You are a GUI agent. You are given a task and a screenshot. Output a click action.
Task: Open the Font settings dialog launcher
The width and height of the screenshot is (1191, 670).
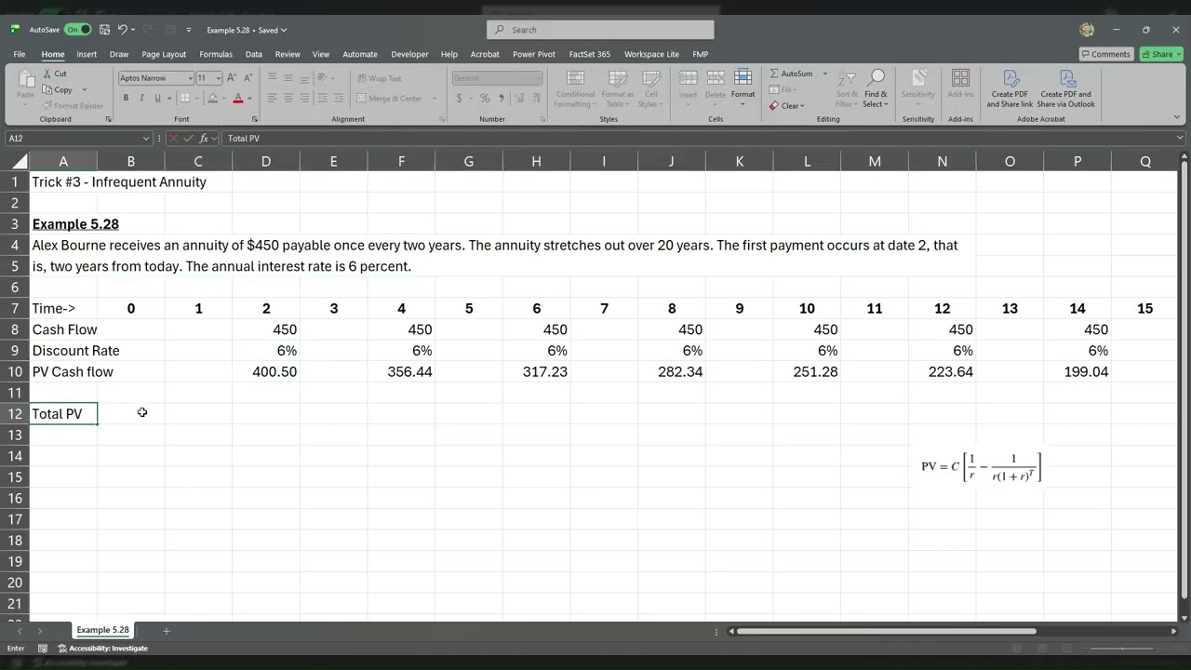tap(255, 119)
